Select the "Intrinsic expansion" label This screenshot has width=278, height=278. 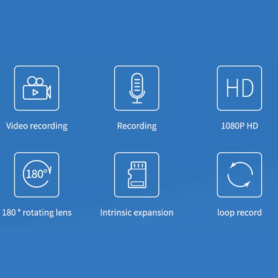coord(137,213)
